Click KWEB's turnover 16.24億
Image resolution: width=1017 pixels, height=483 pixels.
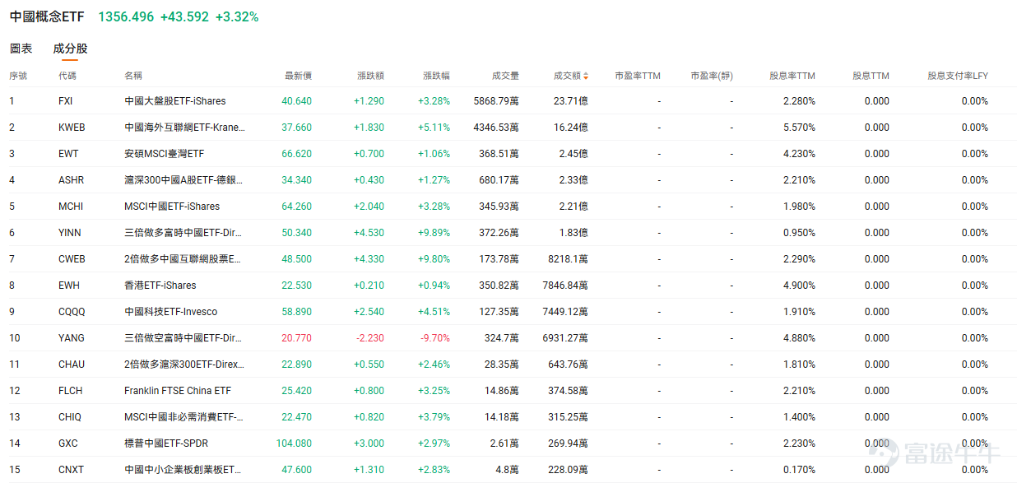pos(571,128)
